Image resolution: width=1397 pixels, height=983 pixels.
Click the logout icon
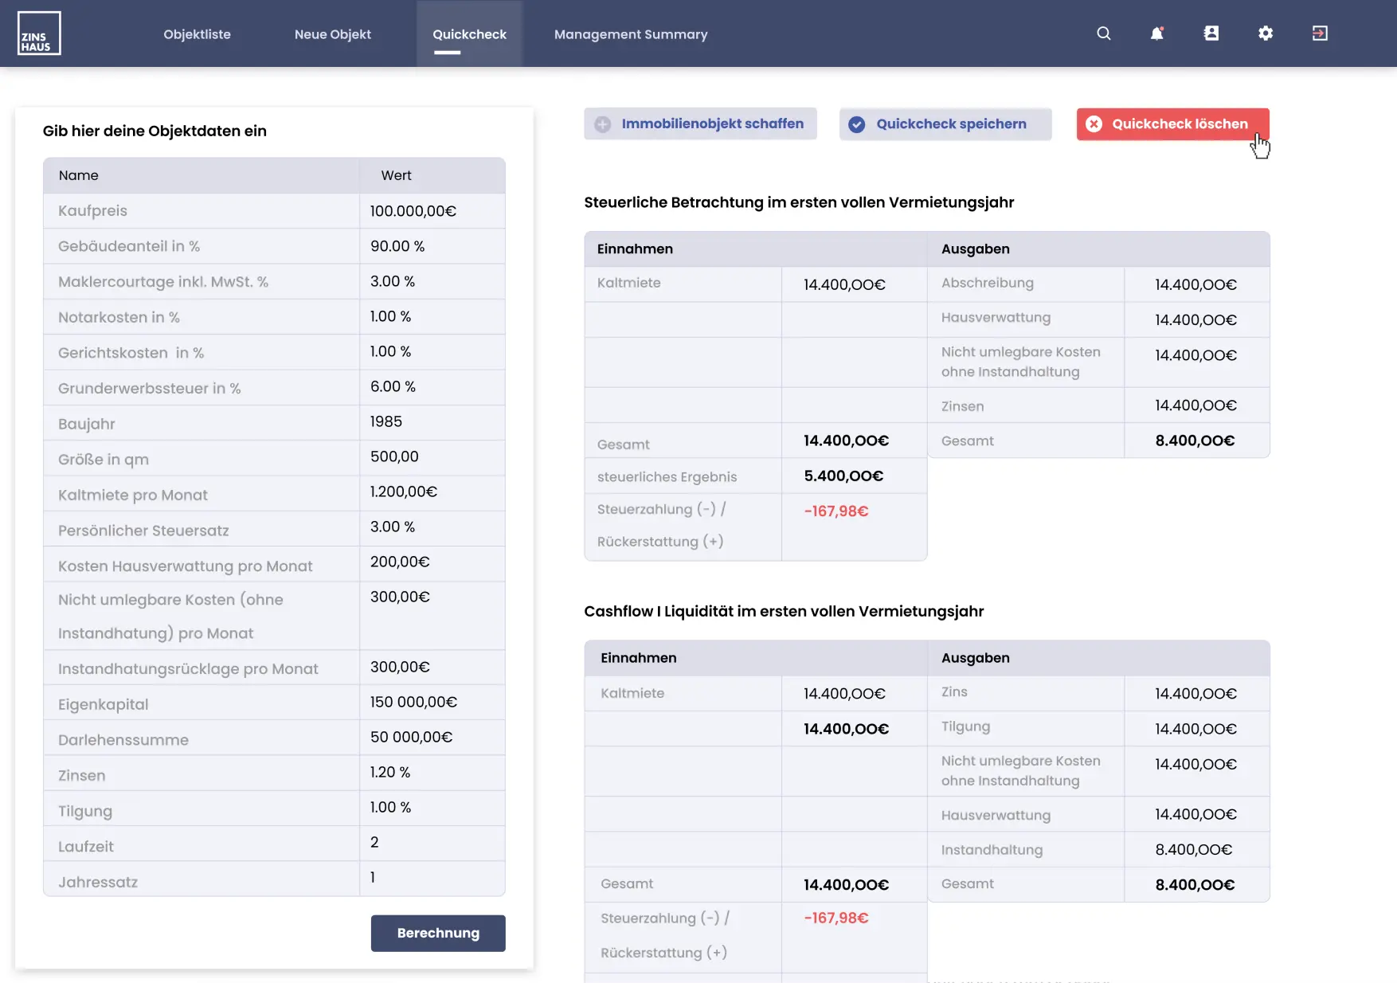(x=1320, y=33)
